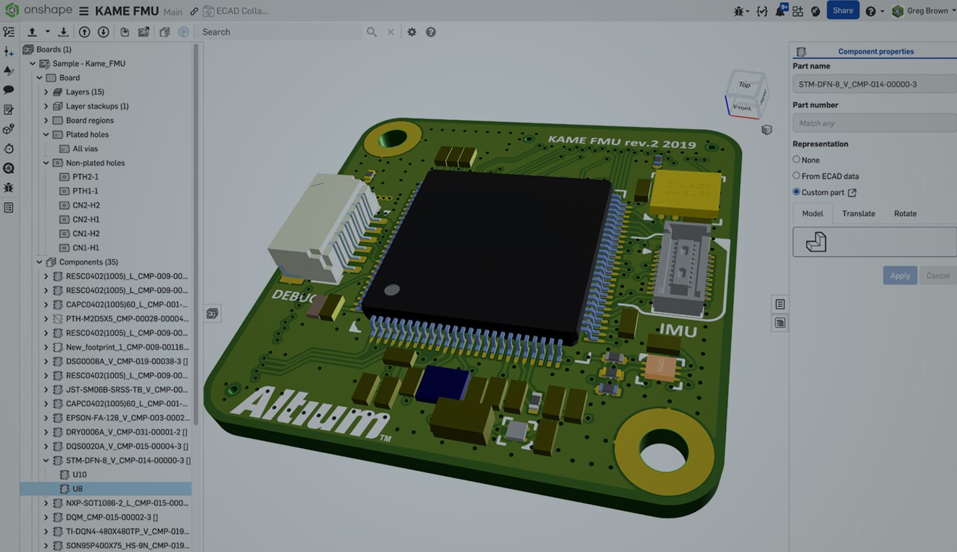Select the None representation radio button
Image resolution: width=957 pixels, height=552 pixels.
tap(796, 160)
